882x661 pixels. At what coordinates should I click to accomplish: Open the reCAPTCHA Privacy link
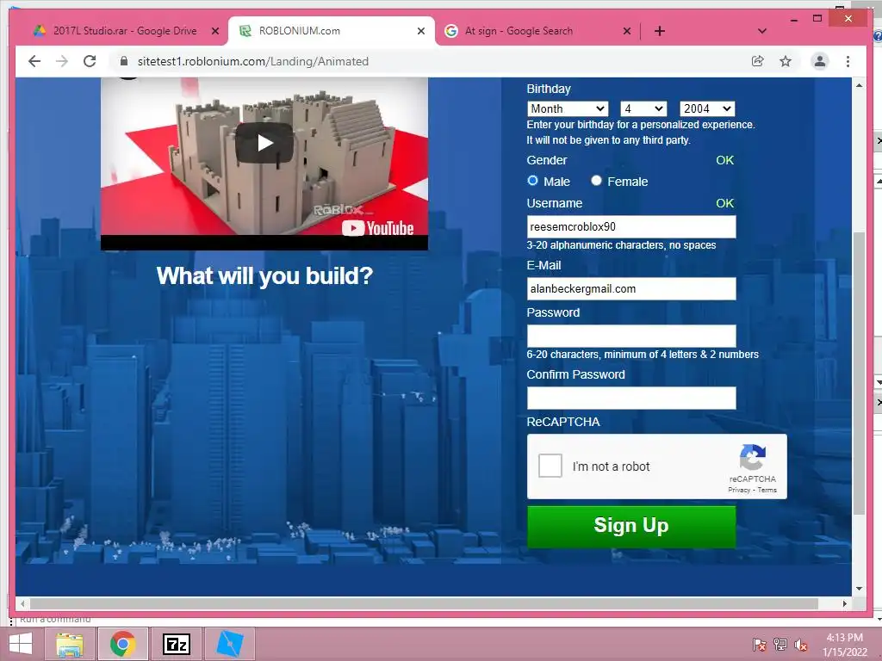[x=738, y=490]
